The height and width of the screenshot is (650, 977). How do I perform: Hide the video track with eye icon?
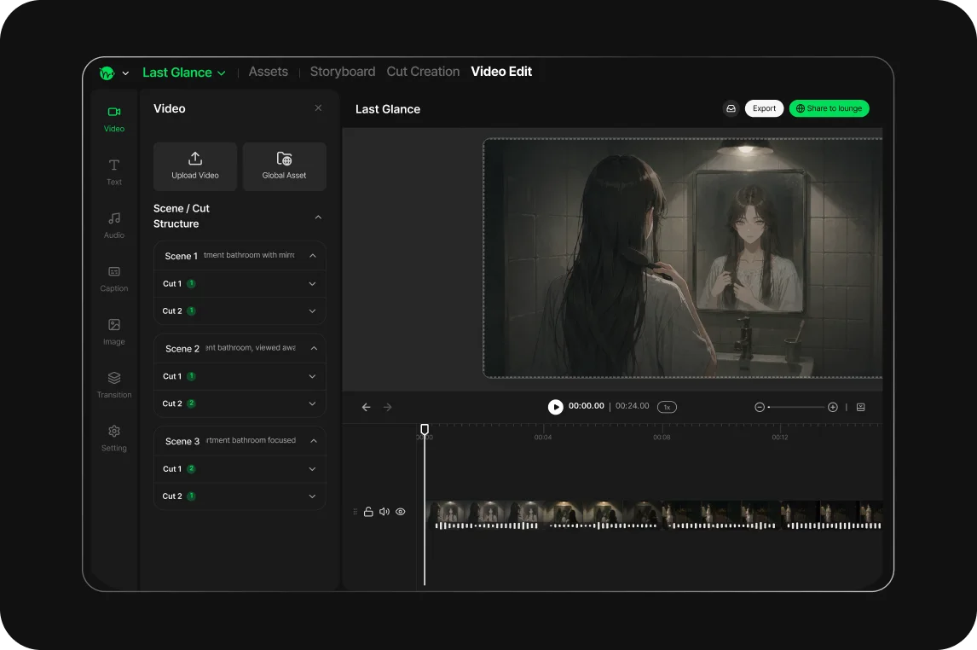point(401,512)
